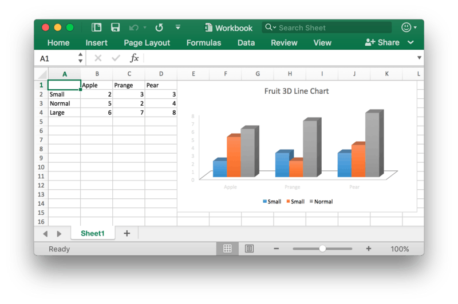458x304 pixels.
Task: Click the Redo circular arrow icon
Action: point(159,27)
